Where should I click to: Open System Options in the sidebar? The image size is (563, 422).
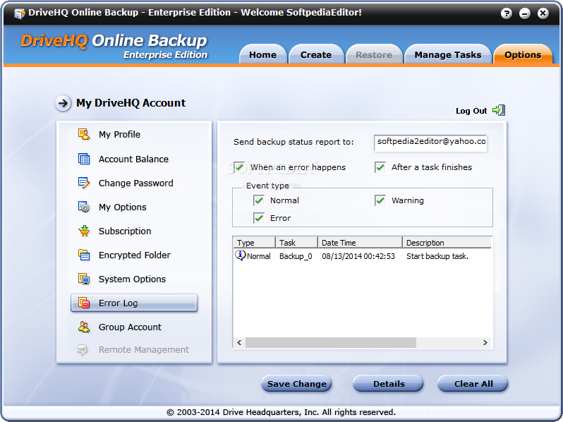[x=132, y=279]
